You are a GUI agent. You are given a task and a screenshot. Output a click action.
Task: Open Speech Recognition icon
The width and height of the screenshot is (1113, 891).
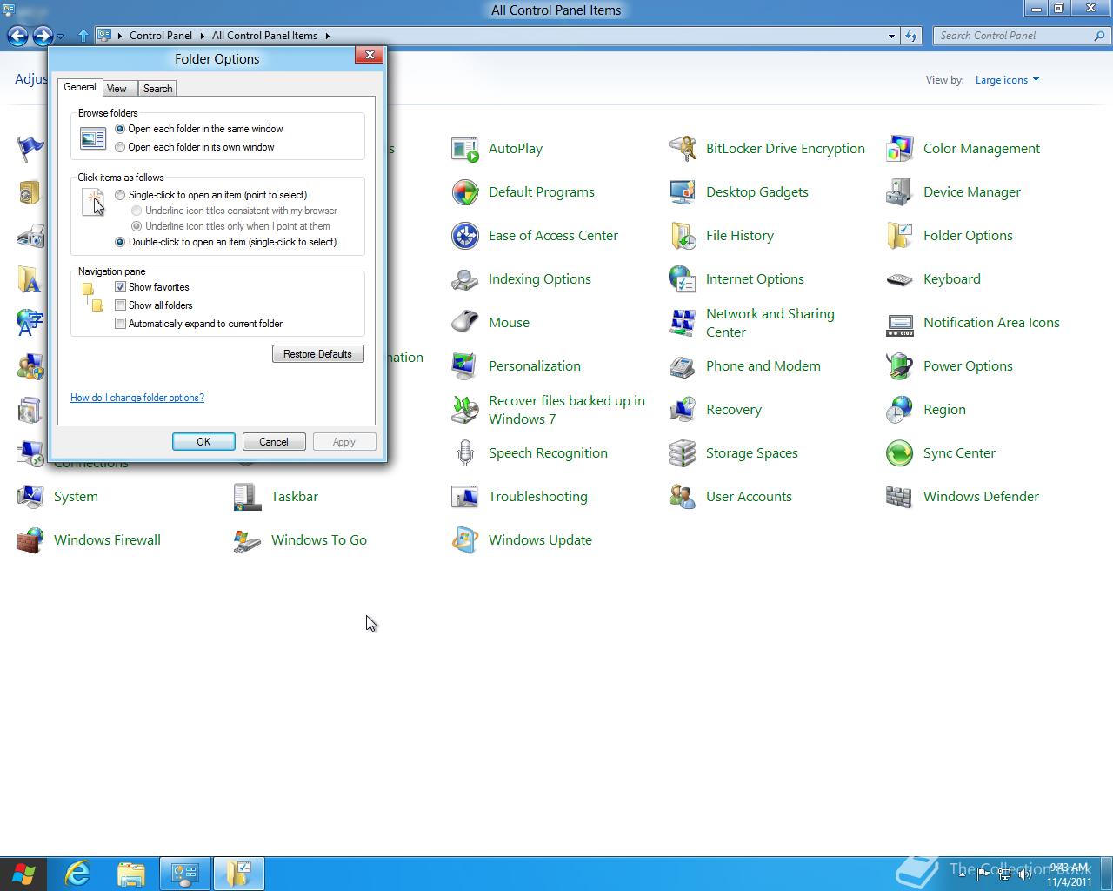click(x=548, y=452)
